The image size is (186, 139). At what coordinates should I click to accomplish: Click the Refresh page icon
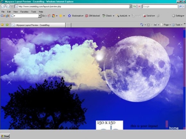[x=134, y=6]
